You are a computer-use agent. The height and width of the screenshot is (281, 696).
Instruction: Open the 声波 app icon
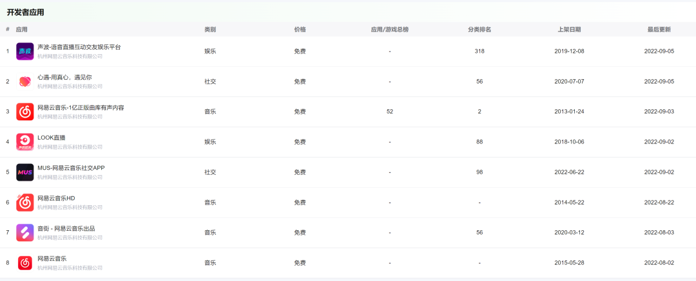point(25,51)
